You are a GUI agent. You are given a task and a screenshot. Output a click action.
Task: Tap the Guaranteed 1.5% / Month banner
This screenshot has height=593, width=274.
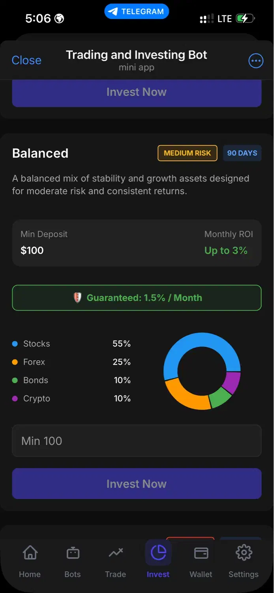click(x=137, y=298)
